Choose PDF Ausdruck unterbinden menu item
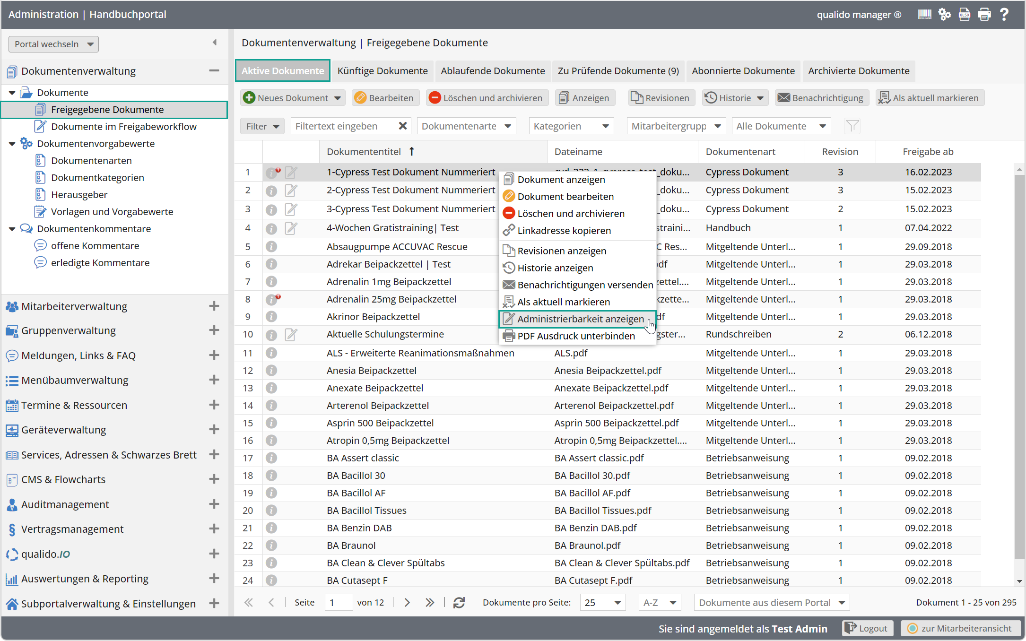This screenshot has height=641, width=1026. pyautogui.click(x=577, y=336)
